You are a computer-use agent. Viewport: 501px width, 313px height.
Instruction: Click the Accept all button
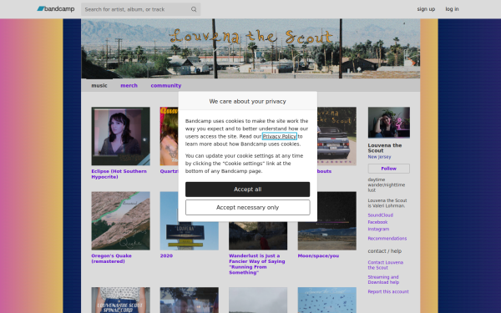coord(248,189)
